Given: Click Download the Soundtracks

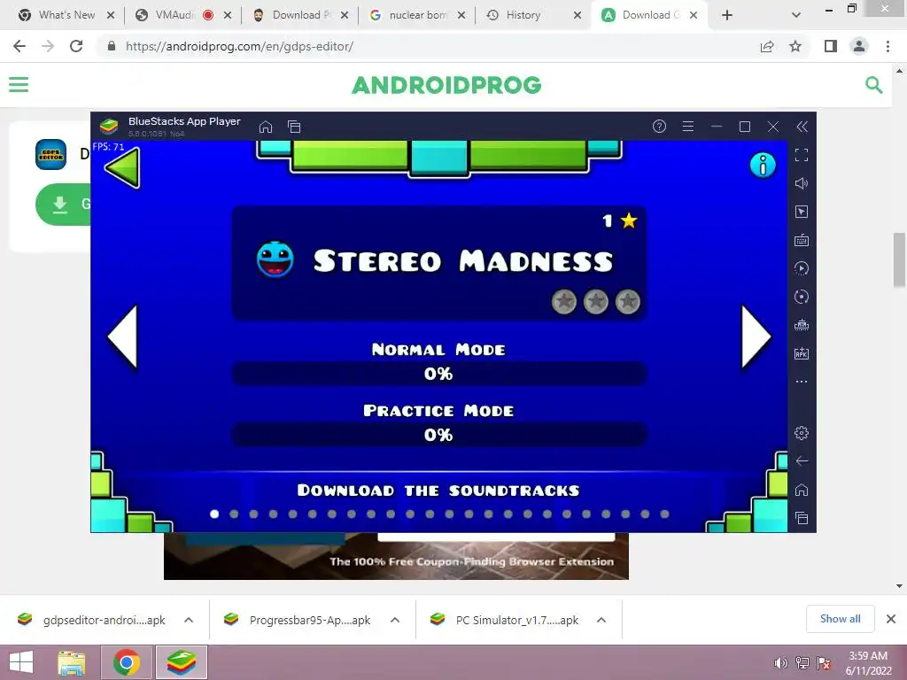Looking at the screenshot, I should (438, 491).
